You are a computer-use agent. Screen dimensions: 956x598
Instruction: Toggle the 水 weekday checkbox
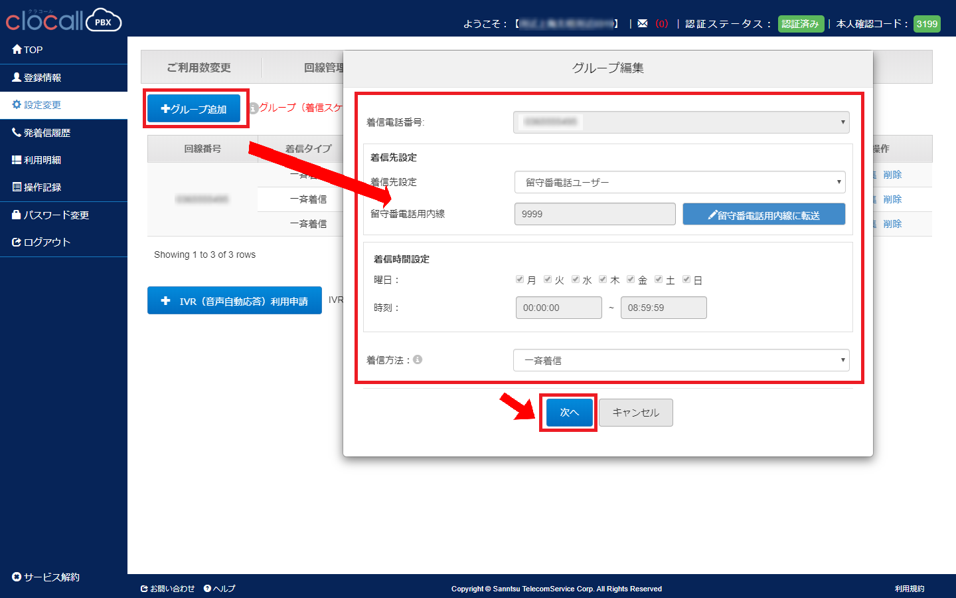point(576,280)
